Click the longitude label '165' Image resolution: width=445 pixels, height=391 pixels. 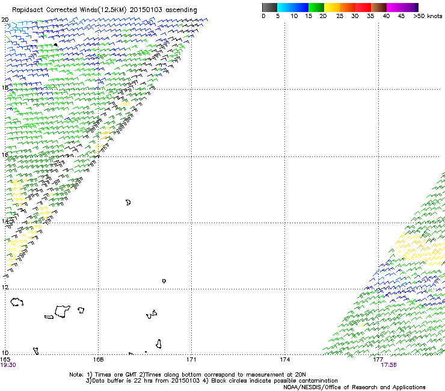click(5, 360)
